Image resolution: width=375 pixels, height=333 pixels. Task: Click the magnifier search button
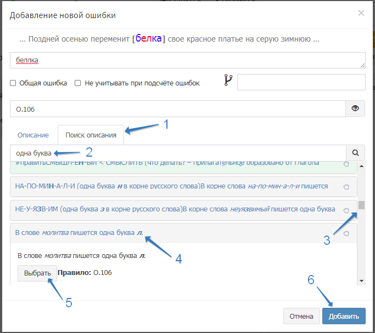point(355,153)
